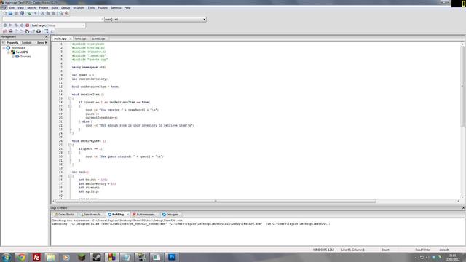Open Replace using toolbar icon
This screenshot has height=262, width=466.
pyautogui.click(x=66, y=13)
